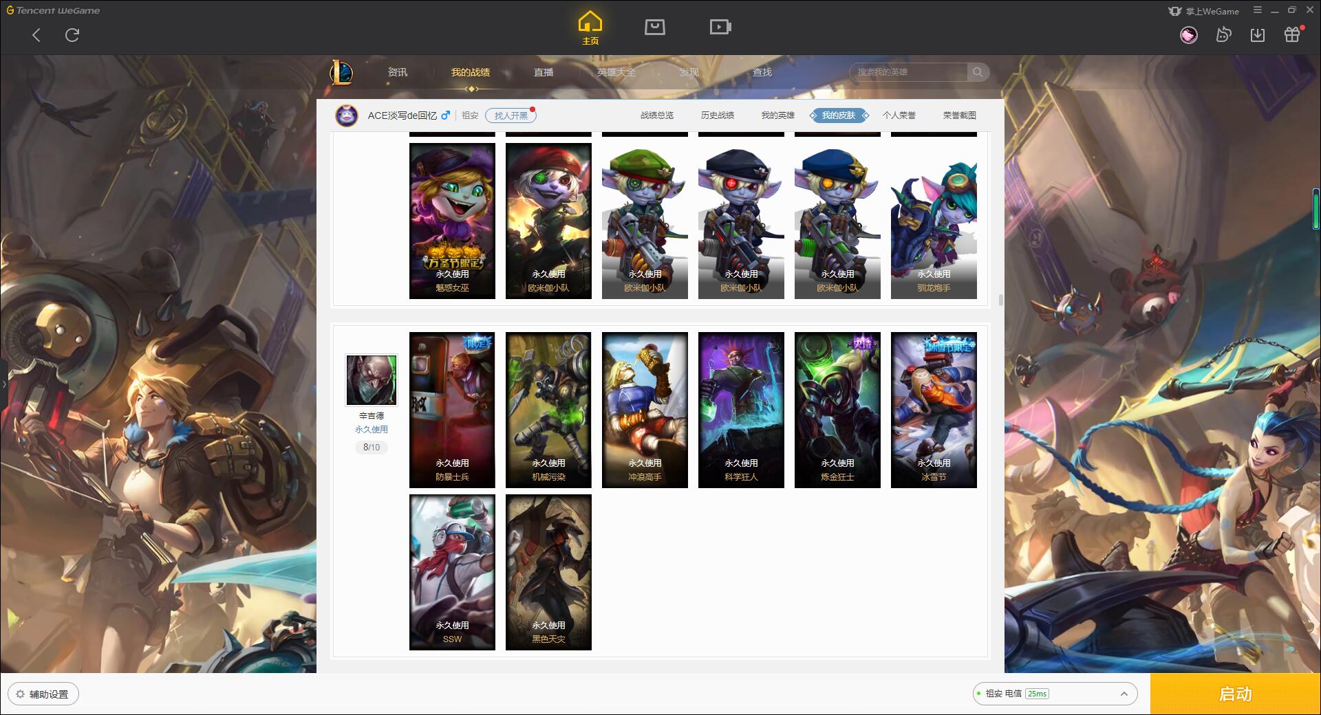Open the 科学狂人 skin card
The width and height of the screenshot is (1321, 715).
pos(741,410)
